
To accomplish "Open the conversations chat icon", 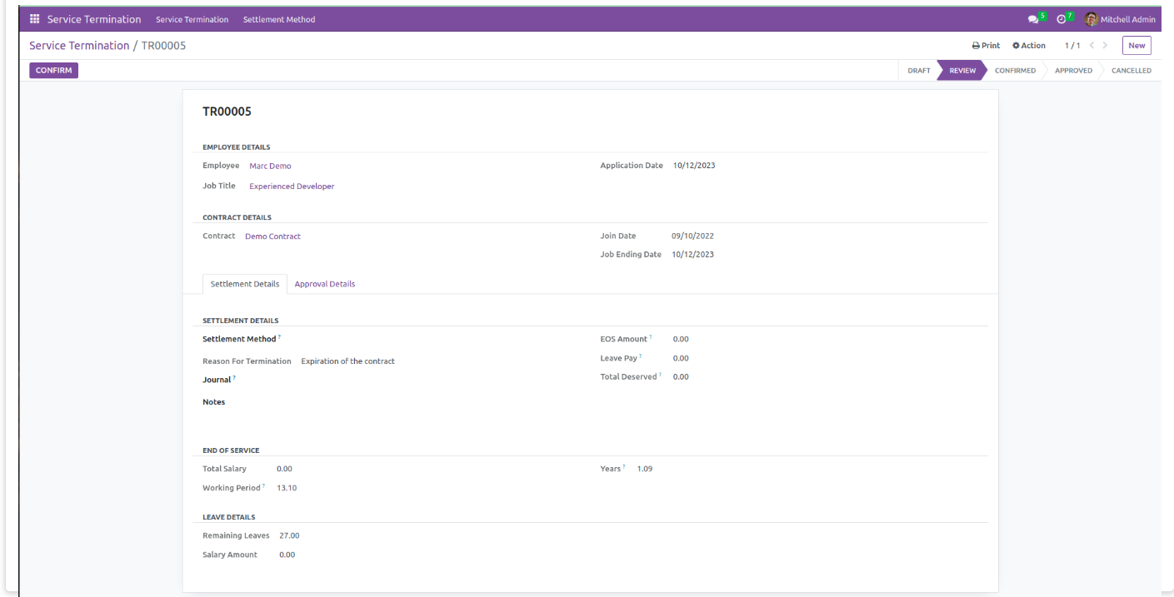I will click(x=1033, y=19).
